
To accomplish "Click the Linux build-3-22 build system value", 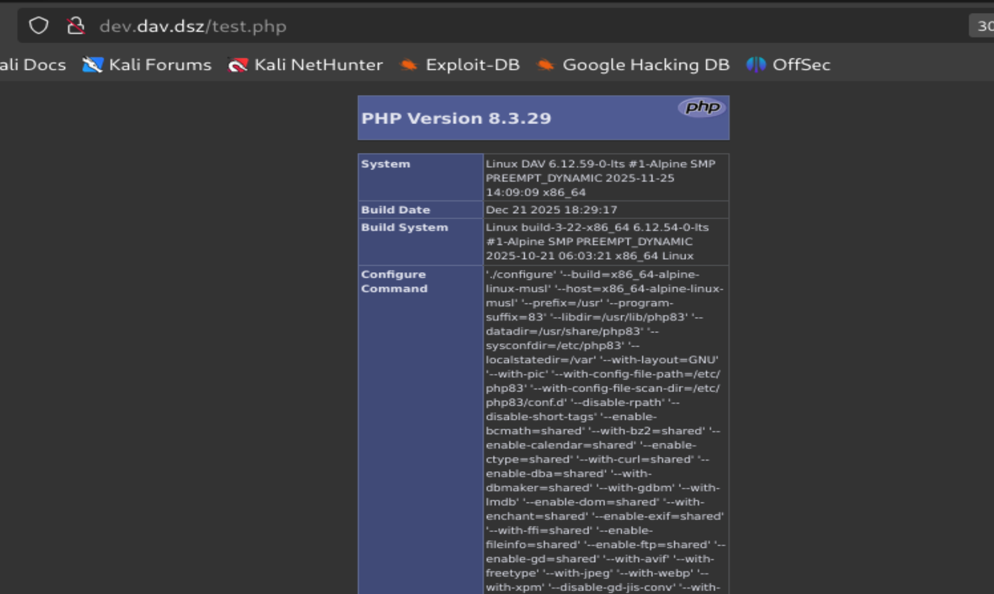I will [x=597, y=241].
